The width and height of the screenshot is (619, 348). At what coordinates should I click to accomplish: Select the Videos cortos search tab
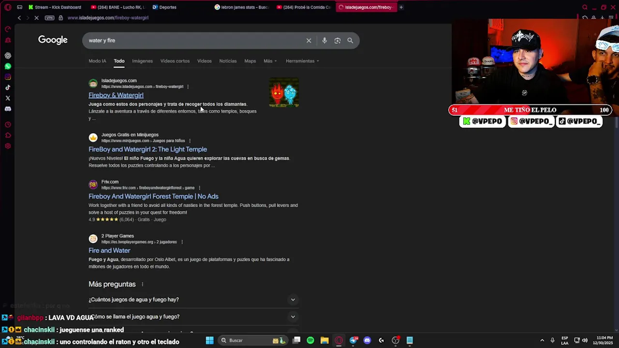pos(175,61)
